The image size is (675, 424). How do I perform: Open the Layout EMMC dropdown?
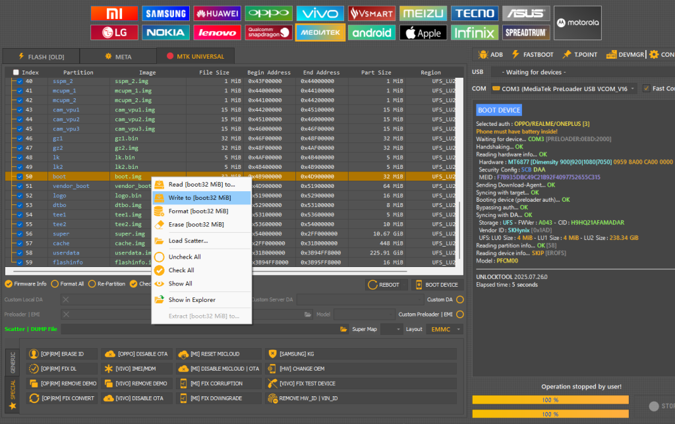click(x=445, y=329)
